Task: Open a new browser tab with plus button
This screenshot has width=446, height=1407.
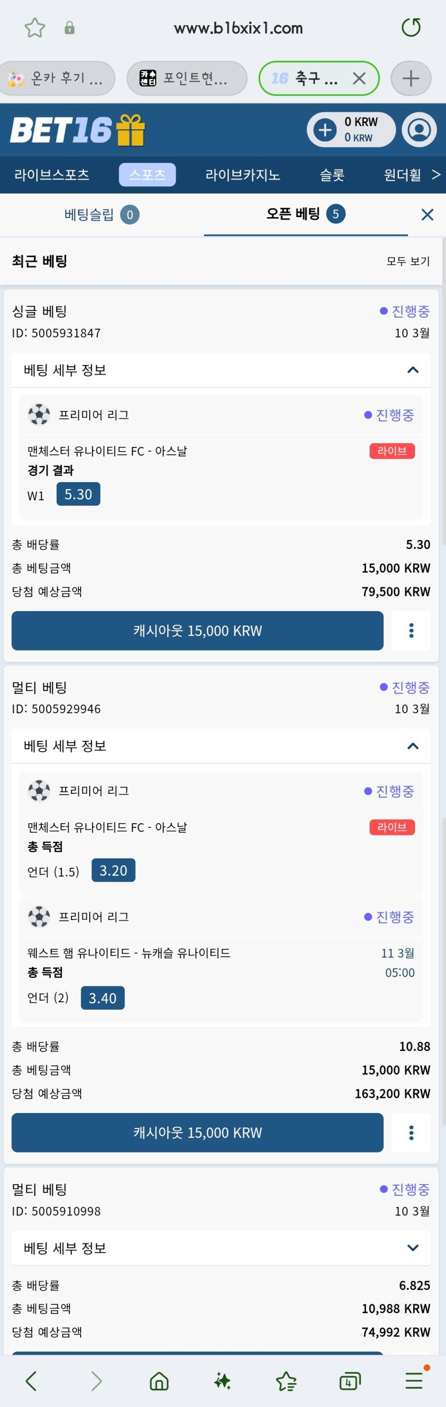Action: [411, 79]
